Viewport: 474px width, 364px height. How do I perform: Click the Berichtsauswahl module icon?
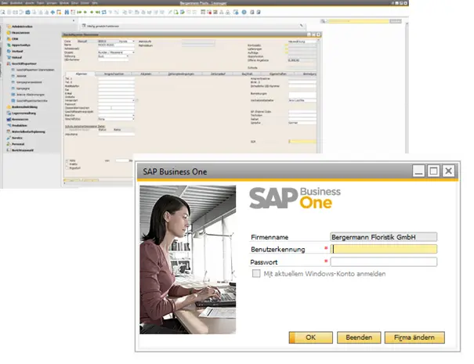(x=9, y=150)
